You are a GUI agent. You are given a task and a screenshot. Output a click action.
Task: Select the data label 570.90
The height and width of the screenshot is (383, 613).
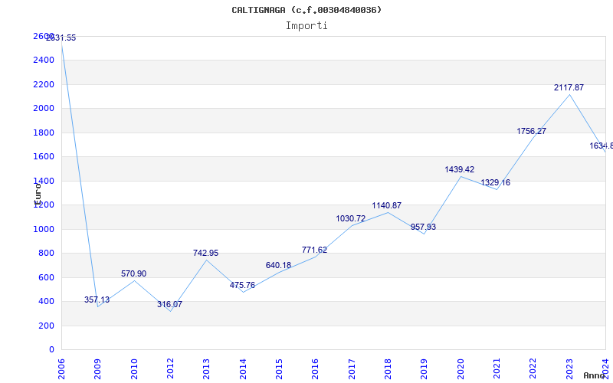[133, 273]
